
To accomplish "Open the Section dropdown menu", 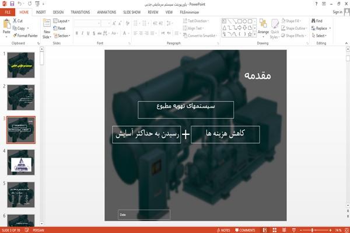I will (x=62, y=36).
